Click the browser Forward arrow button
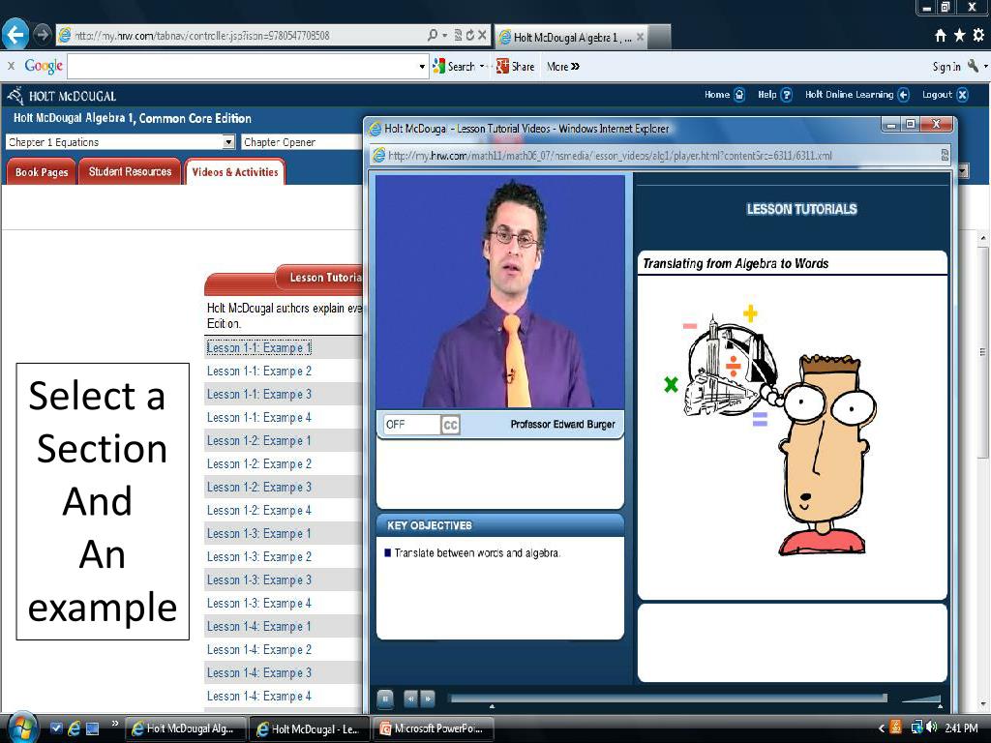Image resolution: width=991 pixels, height=743 pixels. (43, 34)
